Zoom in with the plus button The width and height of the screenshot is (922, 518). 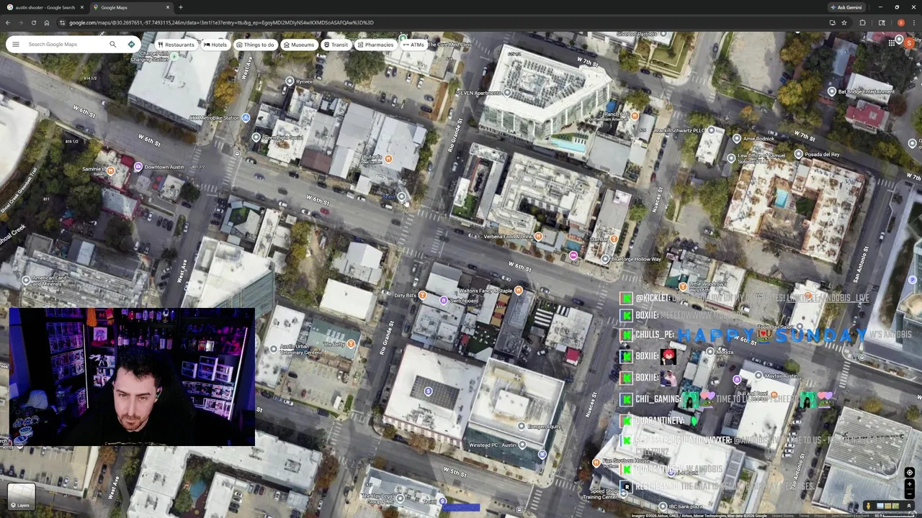click(x=909, y=483)
